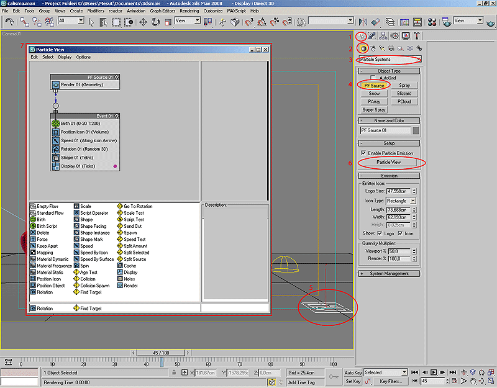Open the Hierarchy panel tab
Image resolution: width=497 pixels, height=388 pixels.
(x=382, y=36)
